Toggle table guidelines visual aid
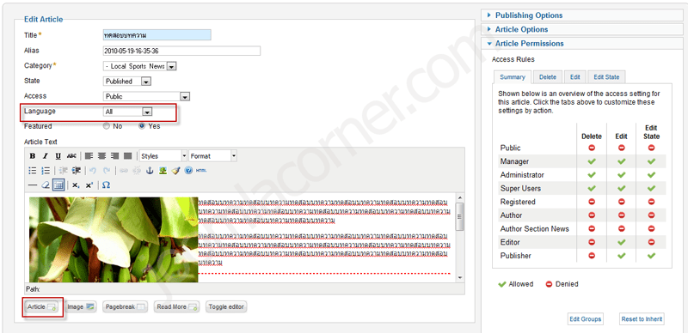The height and width of the screenshot is (333, 688). (58, 185)
